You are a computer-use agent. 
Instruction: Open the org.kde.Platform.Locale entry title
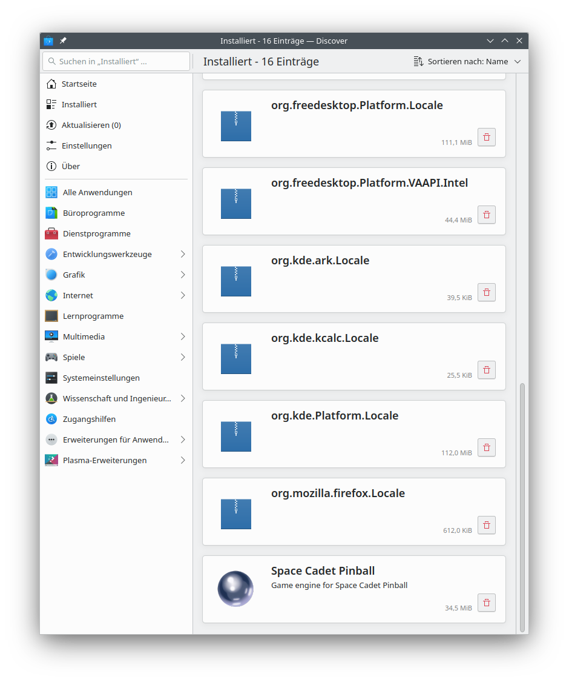point(334,416)
